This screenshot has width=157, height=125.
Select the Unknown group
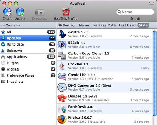tap(28, 50)
